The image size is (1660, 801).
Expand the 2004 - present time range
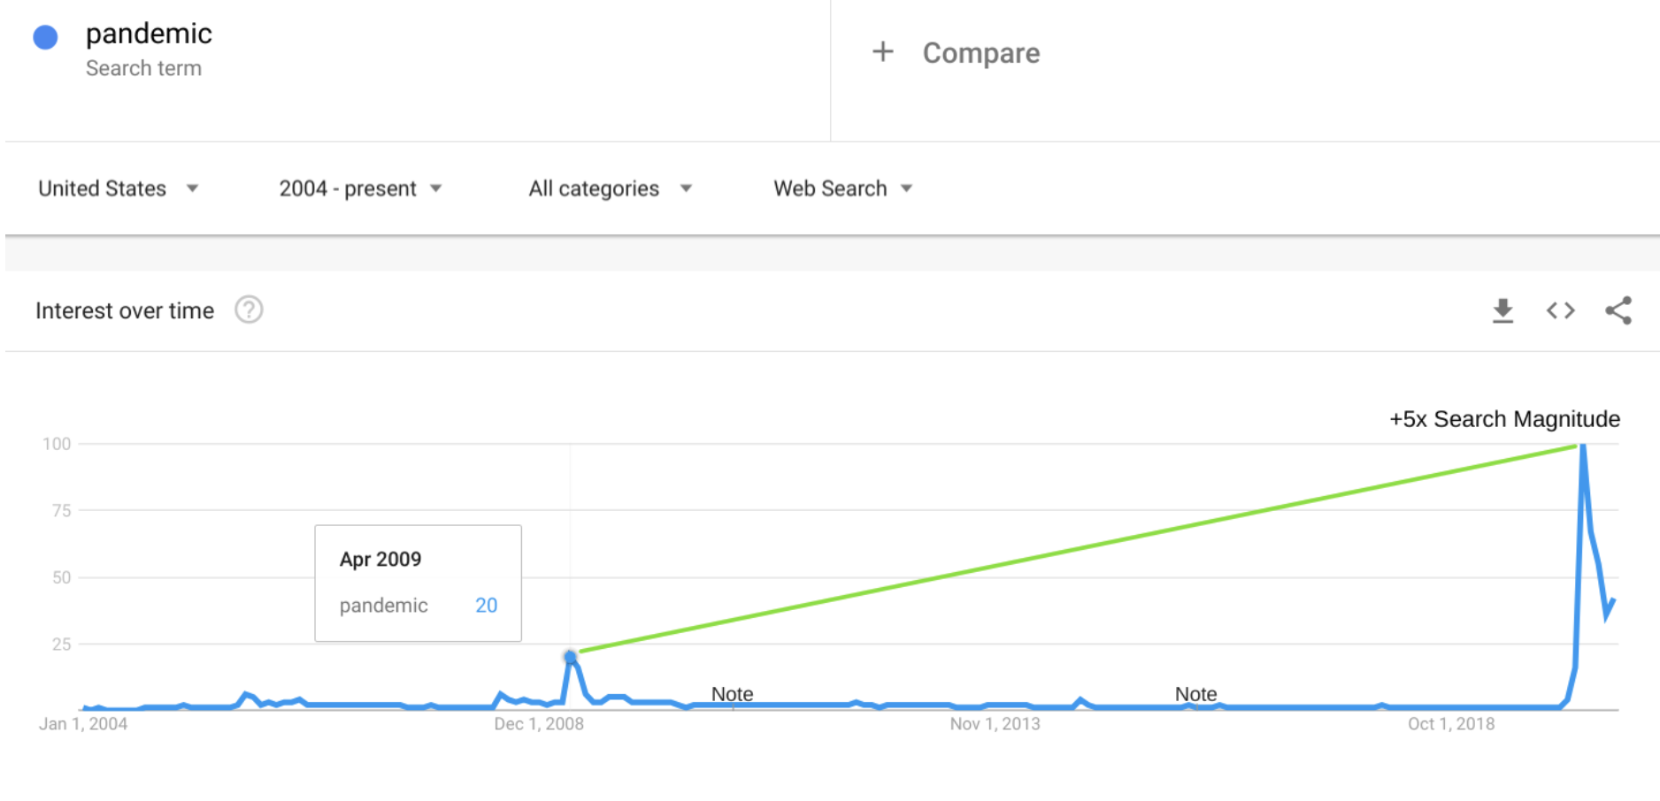360,188
